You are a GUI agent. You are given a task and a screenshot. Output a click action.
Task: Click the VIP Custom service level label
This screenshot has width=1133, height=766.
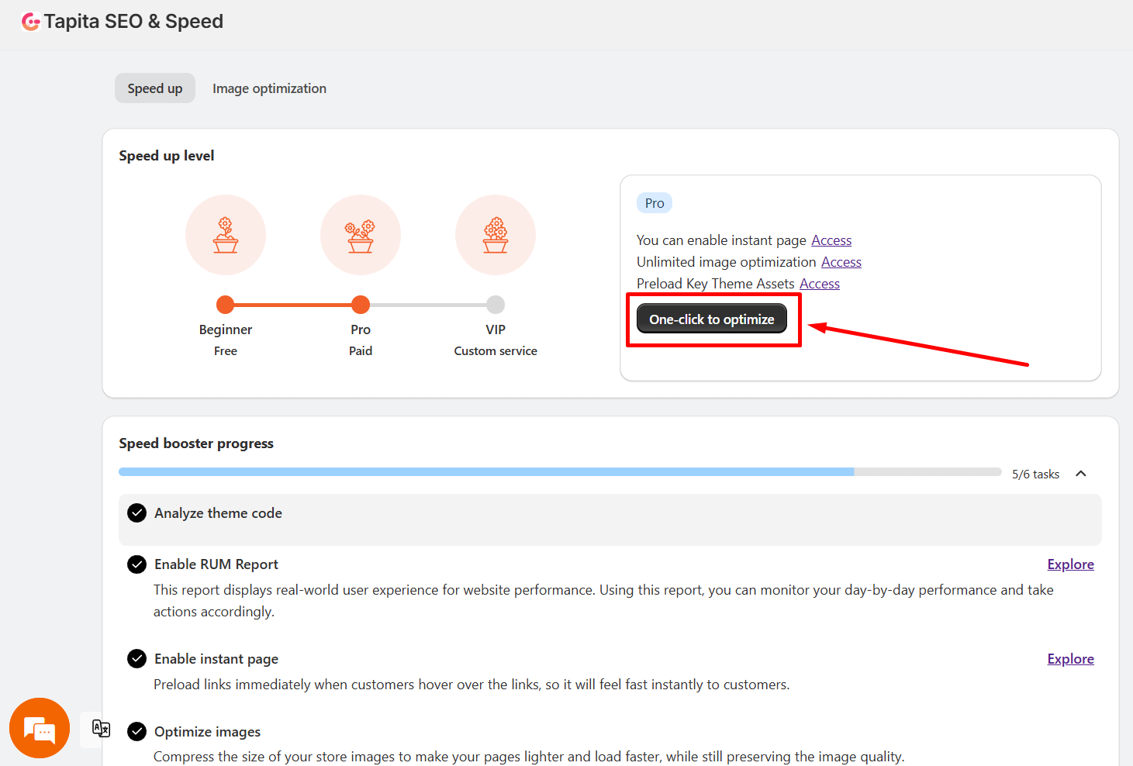click(496, 340)
